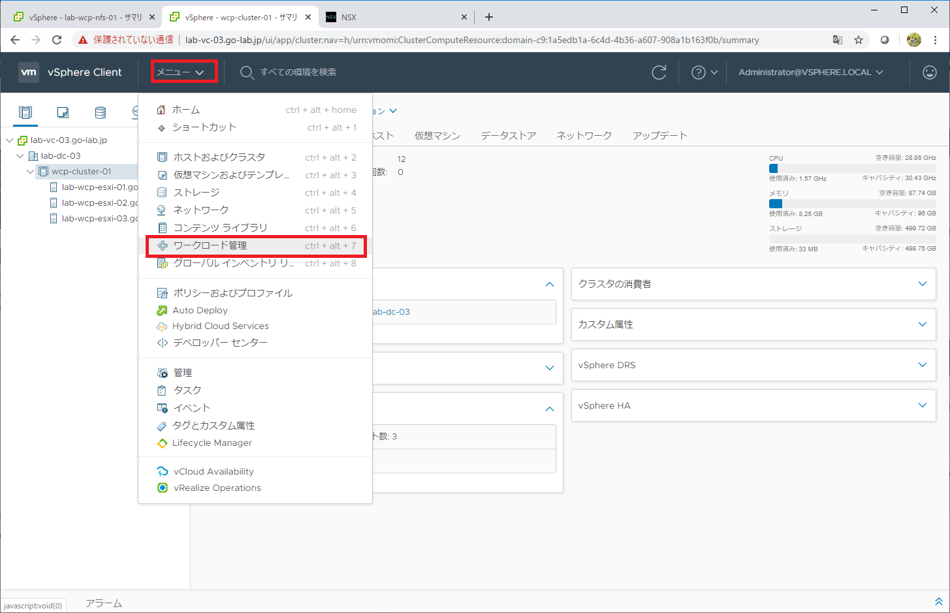Viewport: 950px width, 613px height.
Task: Select タグとカスタム属性 menu item
Action: pos(255,426)
